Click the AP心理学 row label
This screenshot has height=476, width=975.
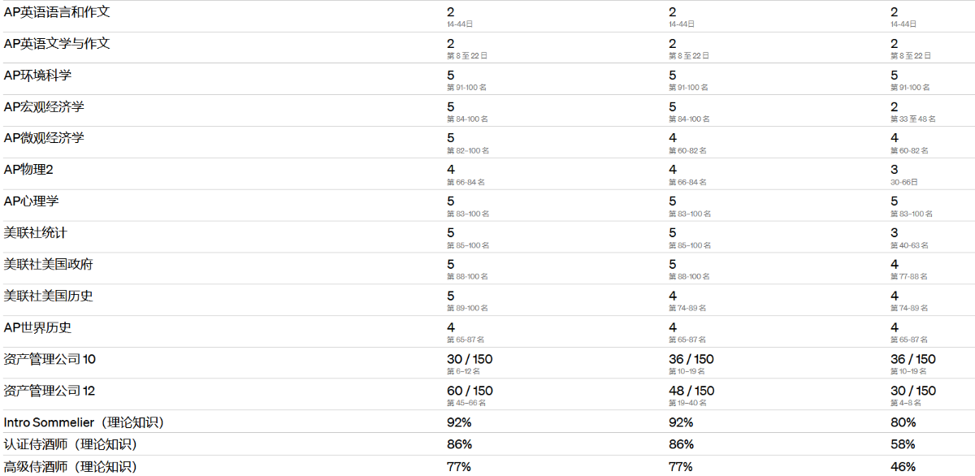click(x=31, y=201)
